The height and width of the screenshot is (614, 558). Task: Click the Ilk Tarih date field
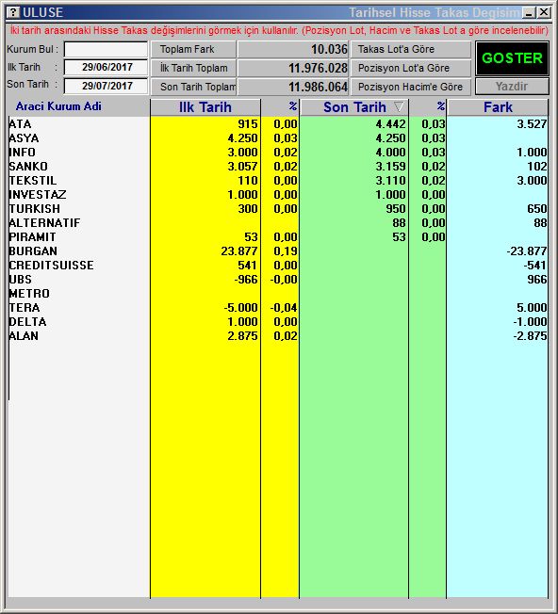(x=106, y=68)
